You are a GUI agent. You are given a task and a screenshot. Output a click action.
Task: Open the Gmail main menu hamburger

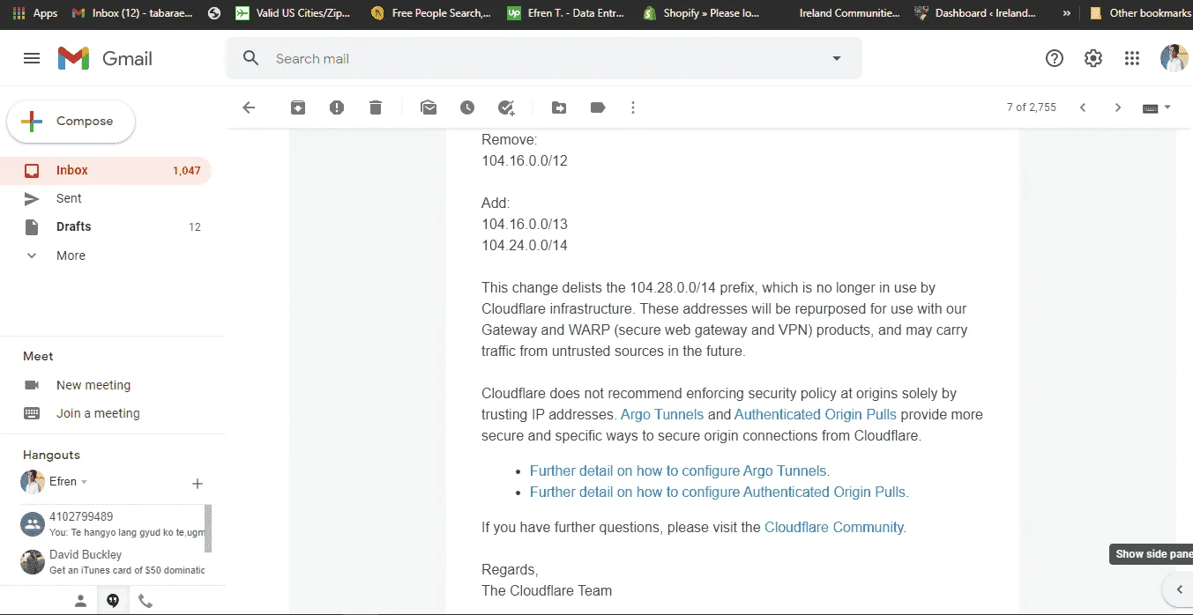(x=32, y=58)
